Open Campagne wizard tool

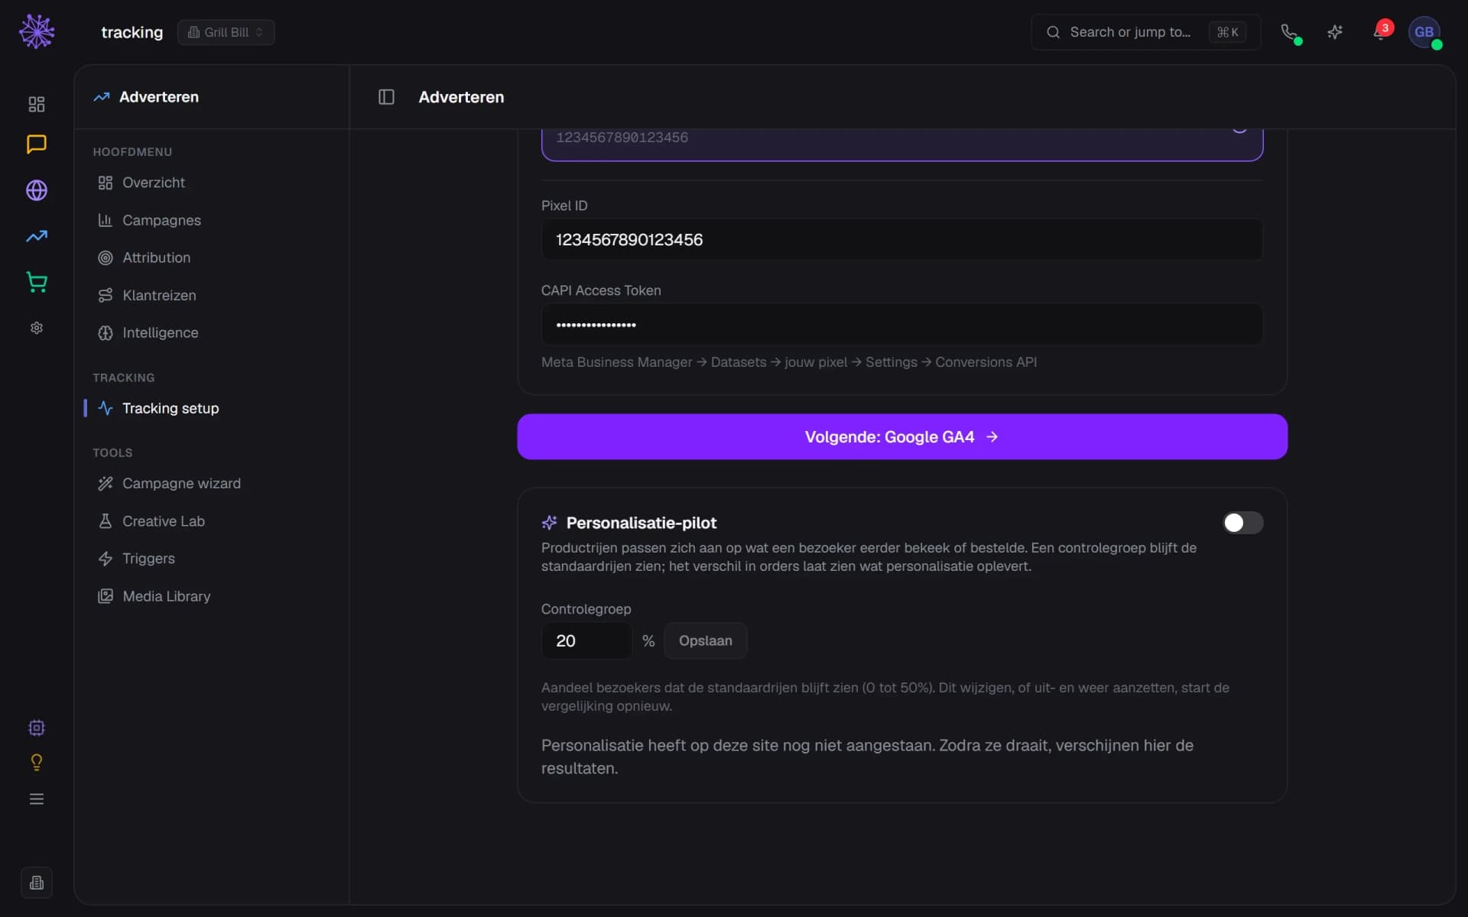coord(212,484)
